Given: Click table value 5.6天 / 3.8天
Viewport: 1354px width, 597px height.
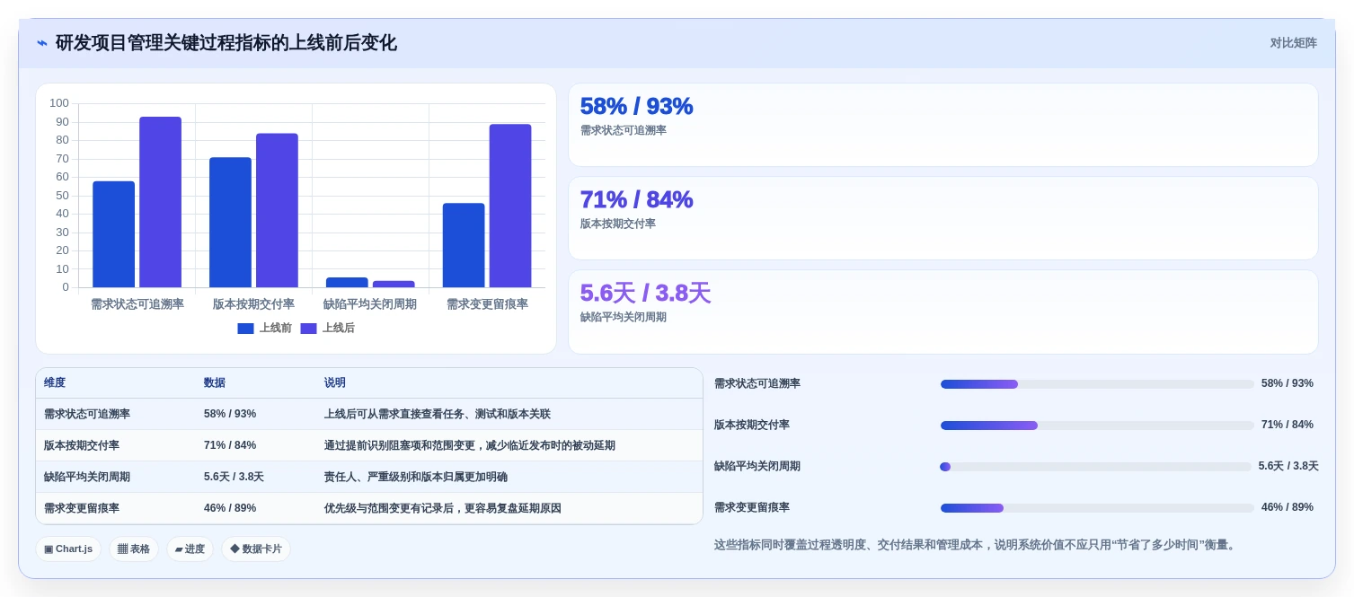Looking at the screenshot, I should [x=234, y=477].
